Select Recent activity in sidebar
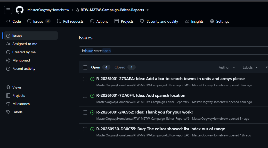Viewport: 268px width, 148px height. [31, 68]
